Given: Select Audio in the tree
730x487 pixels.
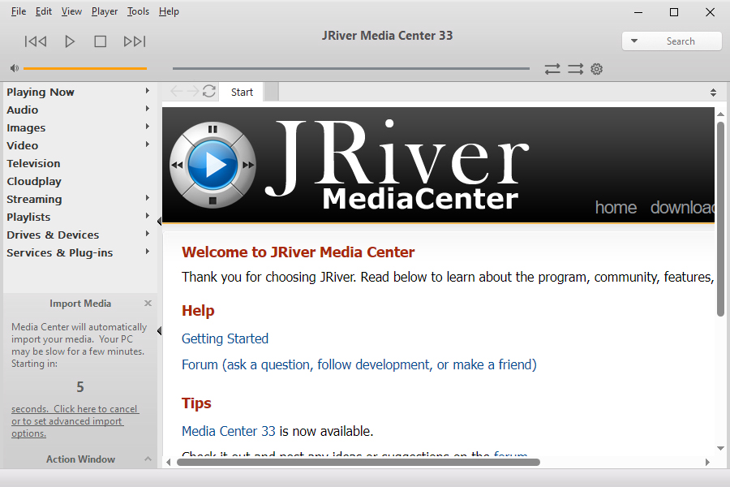Looking at the screenshot, I should pyautogui.click(x=23, y=110).
